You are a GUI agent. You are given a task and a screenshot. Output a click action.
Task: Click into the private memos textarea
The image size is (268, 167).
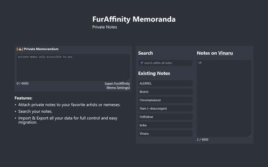click(x=73, y=67)
